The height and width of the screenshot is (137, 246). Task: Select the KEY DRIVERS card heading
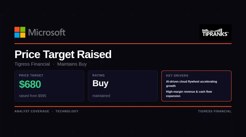pyautogui.click(x=177, y=76)
